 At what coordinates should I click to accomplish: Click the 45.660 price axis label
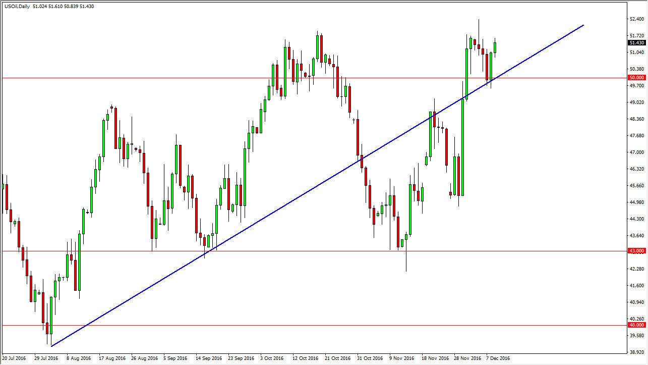637,186
